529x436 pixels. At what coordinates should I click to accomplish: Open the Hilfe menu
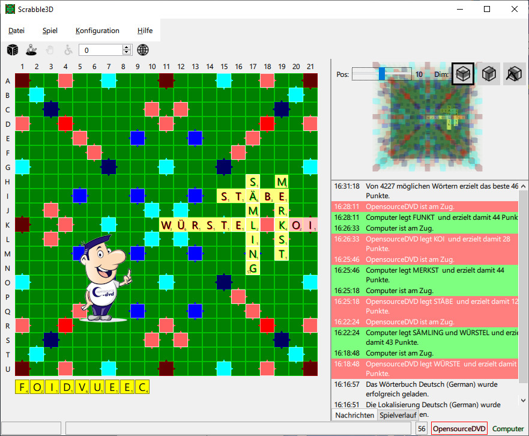145,31
